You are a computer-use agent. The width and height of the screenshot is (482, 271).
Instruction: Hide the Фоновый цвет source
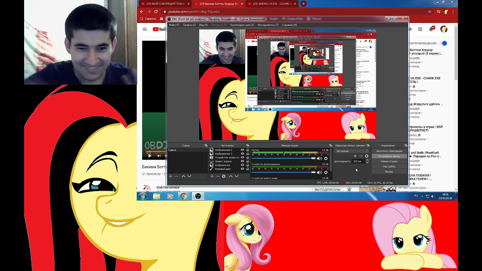tap(243, 169)
